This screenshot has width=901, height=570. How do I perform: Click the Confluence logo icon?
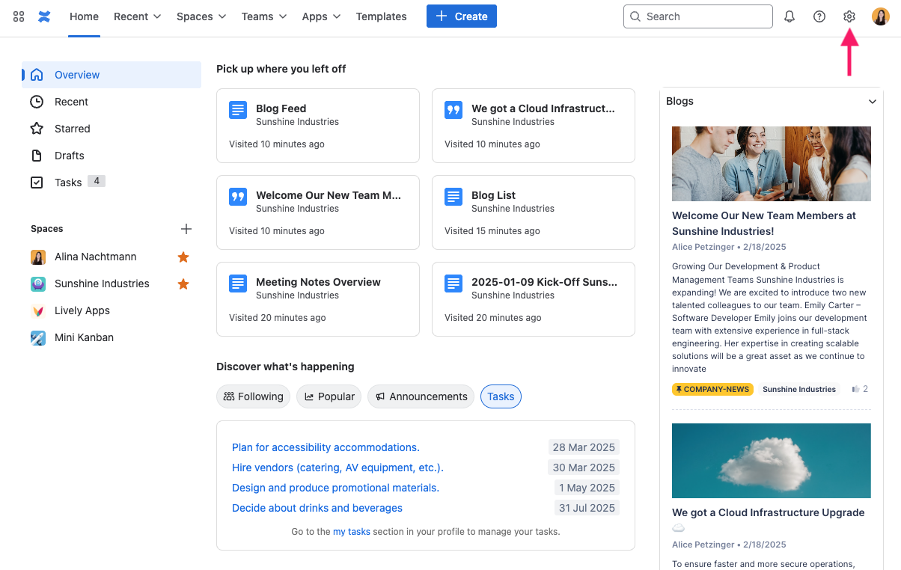click(44, 16)
